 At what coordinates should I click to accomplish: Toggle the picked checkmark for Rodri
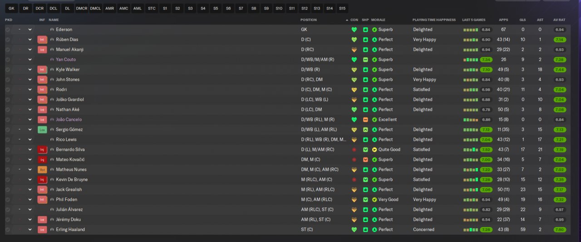pyautogui.click(x=8, y=89)
